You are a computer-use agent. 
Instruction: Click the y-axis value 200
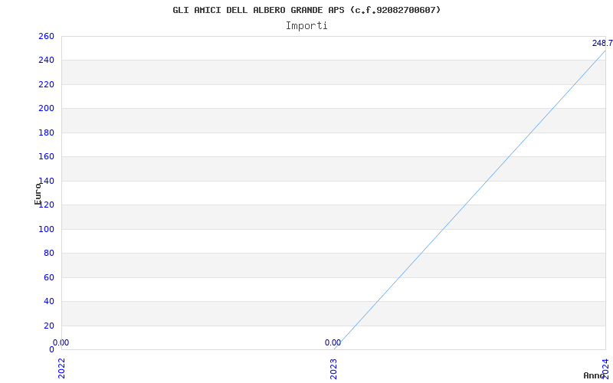46,108
